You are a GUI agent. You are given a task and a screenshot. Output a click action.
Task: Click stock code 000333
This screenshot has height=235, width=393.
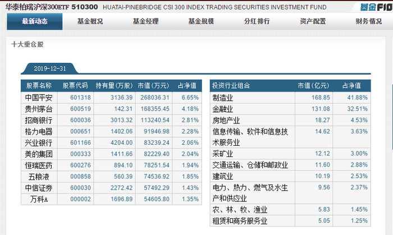pos(80,154)
